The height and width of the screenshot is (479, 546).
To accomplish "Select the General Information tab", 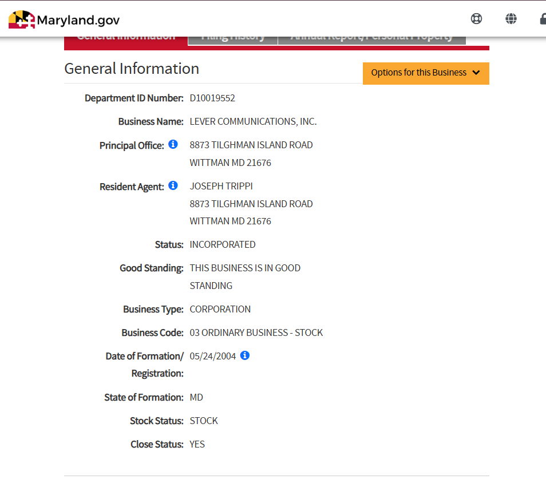I will (x=126, y=39).
